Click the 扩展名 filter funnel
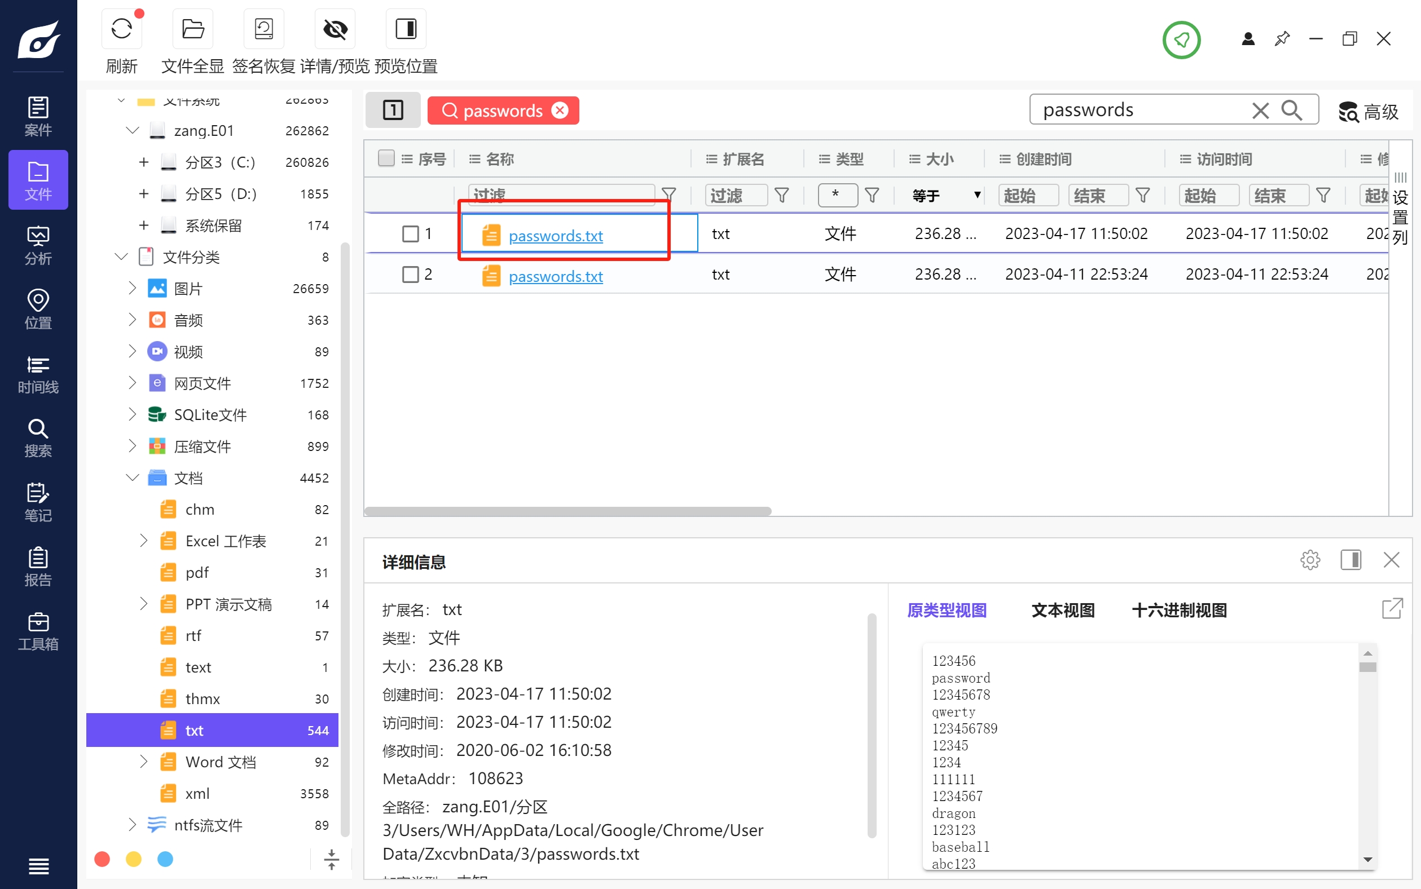Viewport: 1421px width, 889px height. point(781,194)
